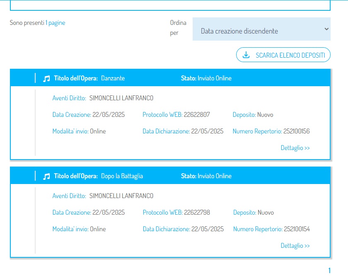348x276 pixels.
Task: Click the Scarica Elenco Depositi button
Action: pyautogui.click(x=283, y=55)
